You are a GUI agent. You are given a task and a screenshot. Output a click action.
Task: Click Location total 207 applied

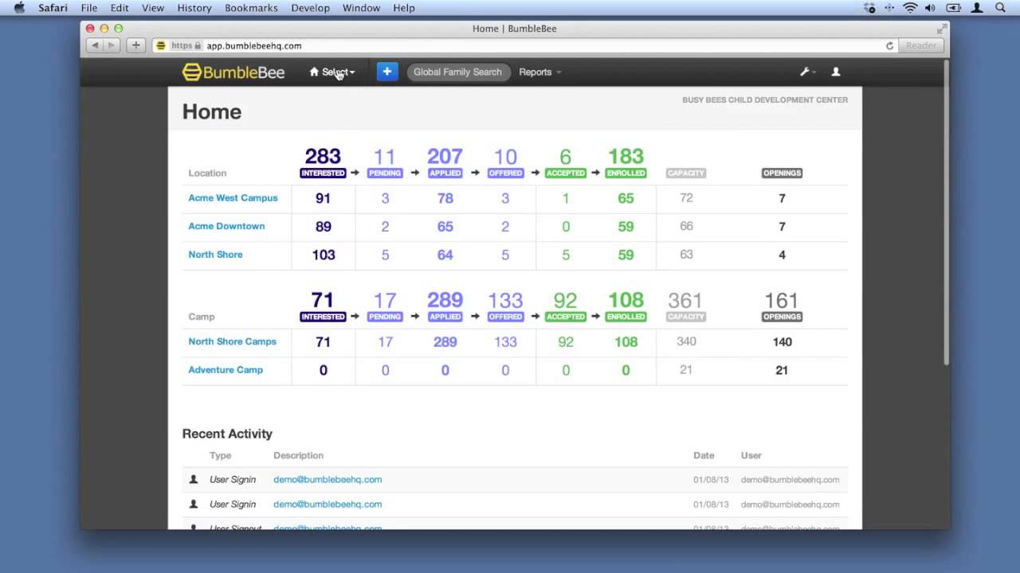[445, 156]
